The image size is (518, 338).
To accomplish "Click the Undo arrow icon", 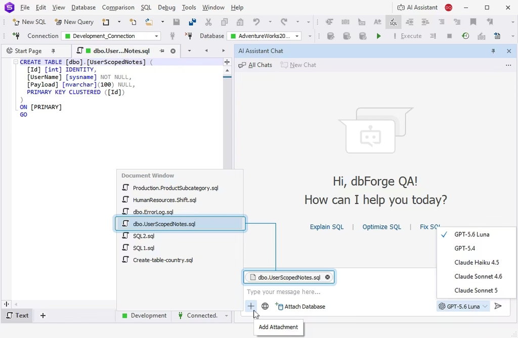I will point(256,22).
